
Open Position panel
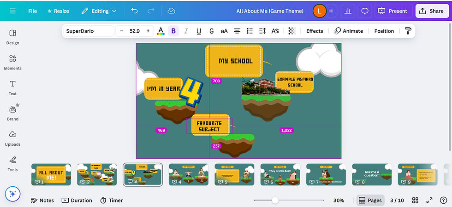384,31
